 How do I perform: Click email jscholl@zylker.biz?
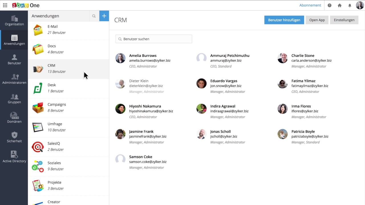click(224, 137)
